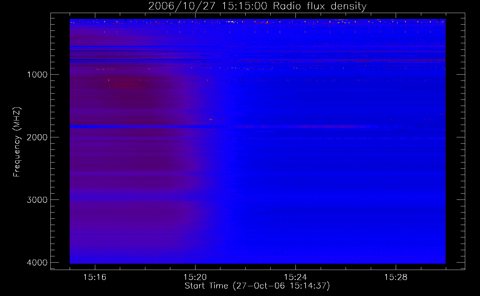Screen dimensions: 480x296
Task: Click the plot title "2006/10/27 15:15:00 Radio flux density"
Action: tap(257, 7)
